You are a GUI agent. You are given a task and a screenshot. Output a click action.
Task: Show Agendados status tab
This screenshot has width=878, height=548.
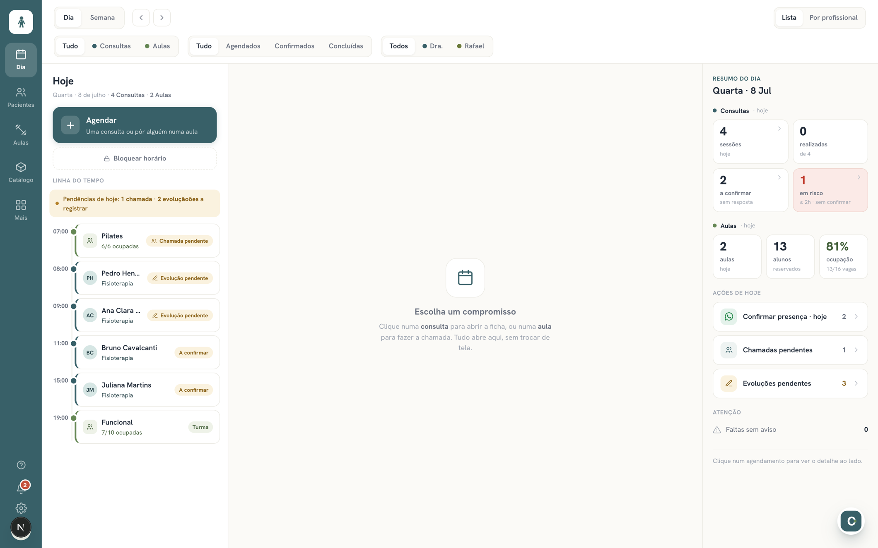(x=243, y=46)
